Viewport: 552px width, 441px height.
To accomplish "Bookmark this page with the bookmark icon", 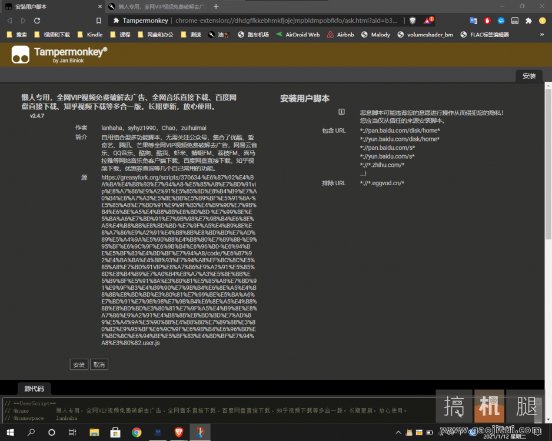I will point(99,21).
